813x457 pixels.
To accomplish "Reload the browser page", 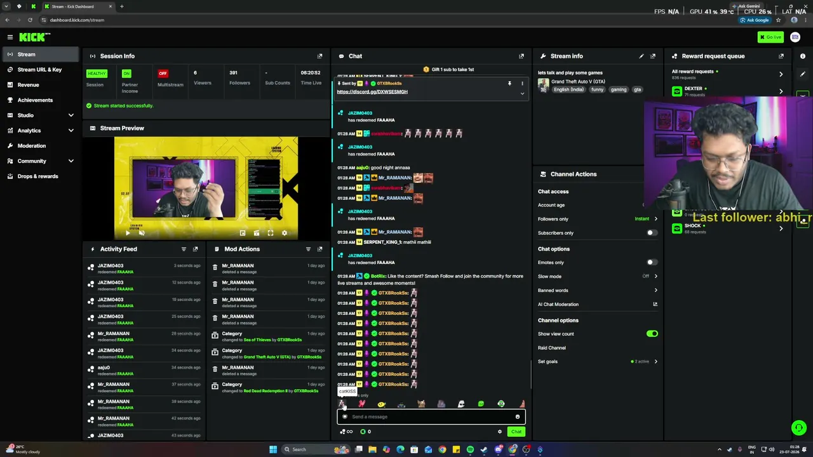I will [30, 20].
